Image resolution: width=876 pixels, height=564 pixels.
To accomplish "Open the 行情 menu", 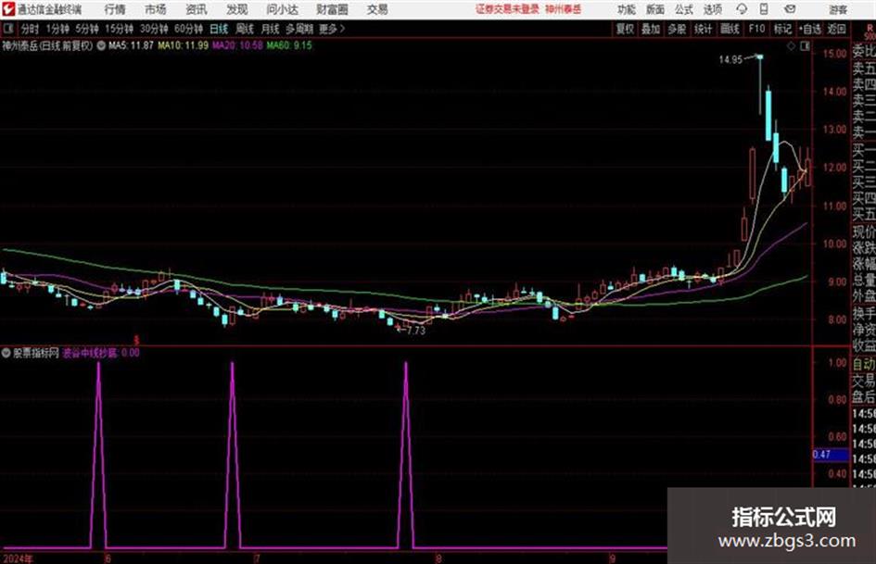I will pyautogui.click(x=115, y=9).
